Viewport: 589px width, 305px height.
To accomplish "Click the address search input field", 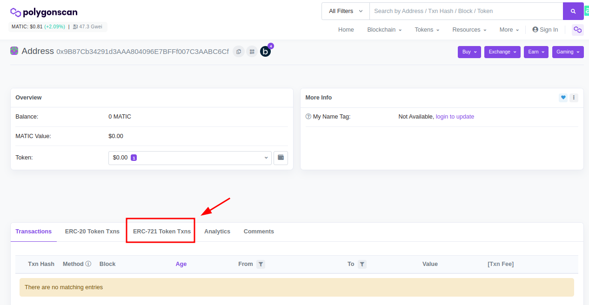I will pos(465,11).
